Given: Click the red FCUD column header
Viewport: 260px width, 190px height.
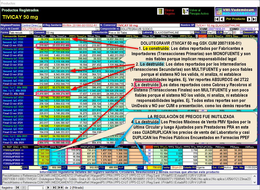Looking at the screenshot, I should pyautogui.click(x=202, y=36).
